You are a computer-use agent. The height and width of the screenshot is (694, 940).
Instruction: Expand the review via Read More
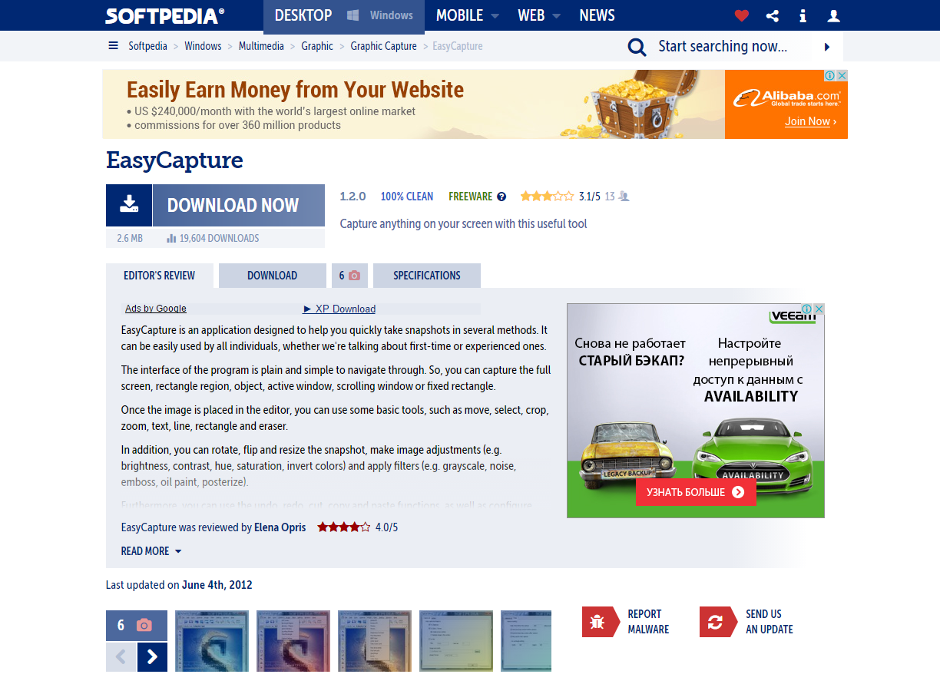151,551
